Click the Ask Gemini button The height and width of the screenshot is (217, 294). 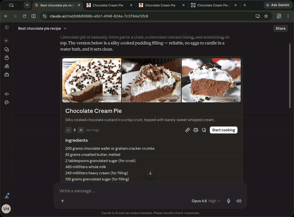(x=278, y=5)
